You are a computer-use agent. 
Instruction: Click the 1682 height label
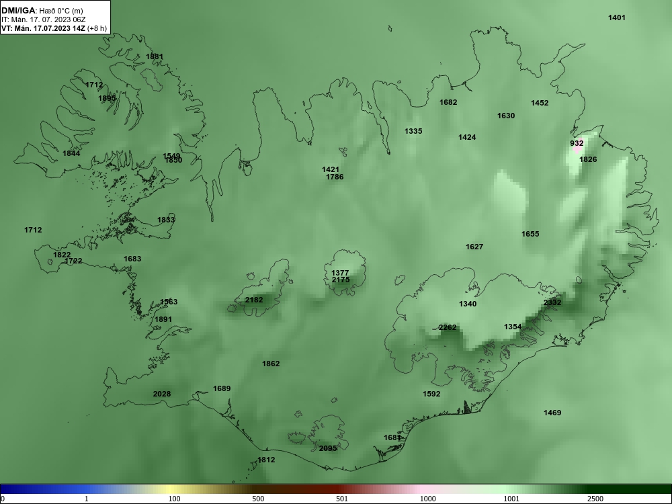[x=448, y=102]
